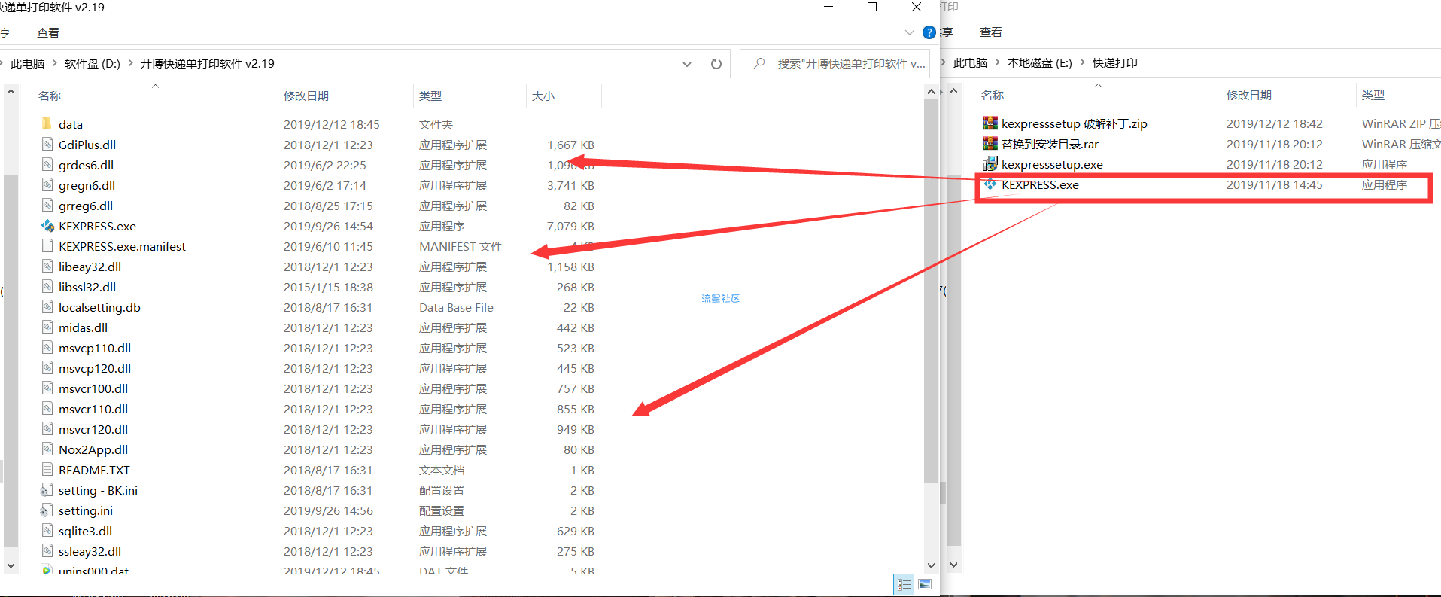Click file list scrollbar up arrow

pyautogui.click(x=931, y=91)
